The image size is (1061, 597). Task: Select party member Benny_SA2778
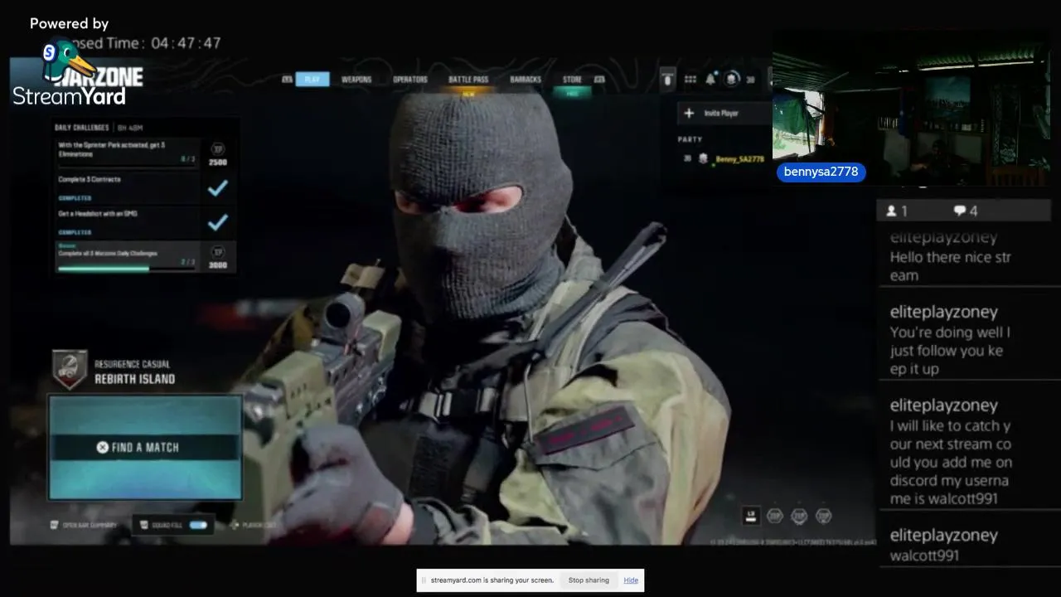coord(740,158)
